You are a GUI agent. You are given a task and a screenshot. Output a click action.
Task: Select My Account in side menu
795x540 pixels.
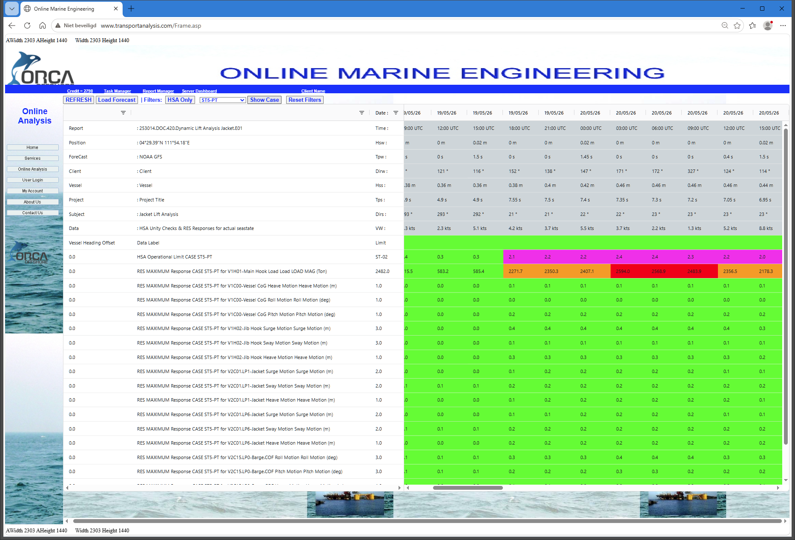click(32, 191)
